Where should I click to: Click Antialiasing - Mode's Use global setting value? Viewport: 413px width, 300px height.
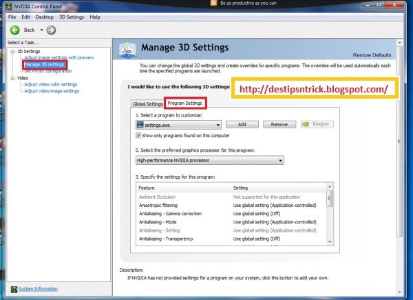click(275, 222)
